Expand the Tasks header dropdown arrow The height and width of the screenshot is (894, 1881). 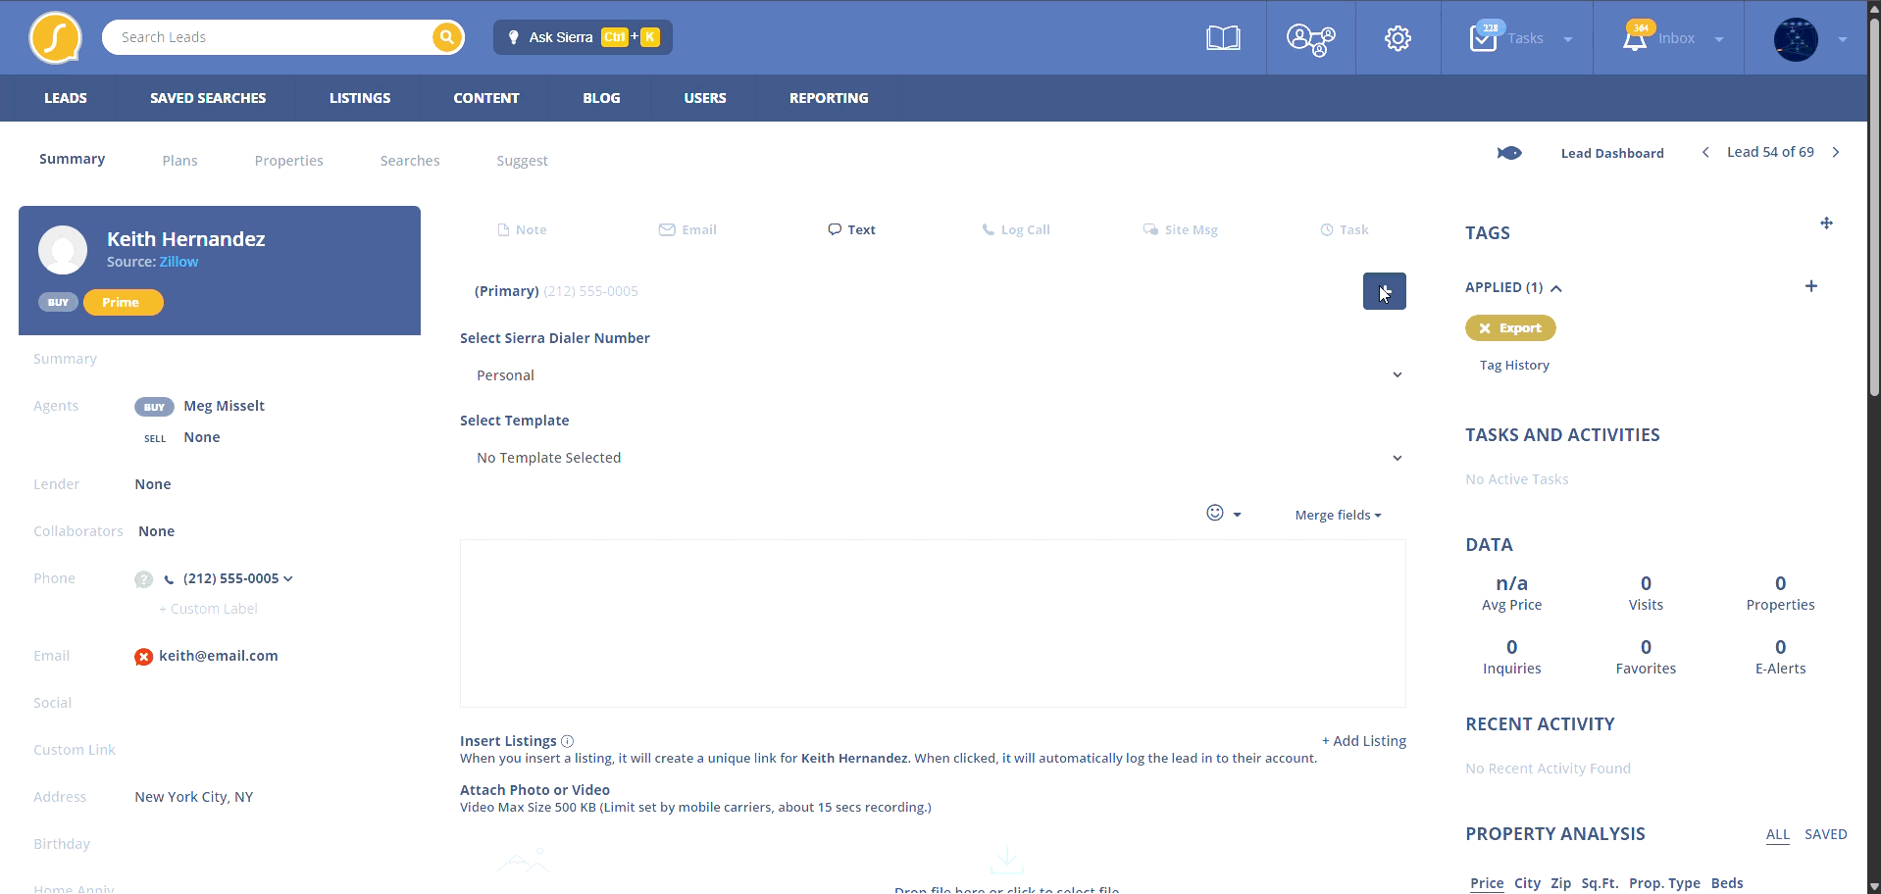click(x=1568, y=39)
